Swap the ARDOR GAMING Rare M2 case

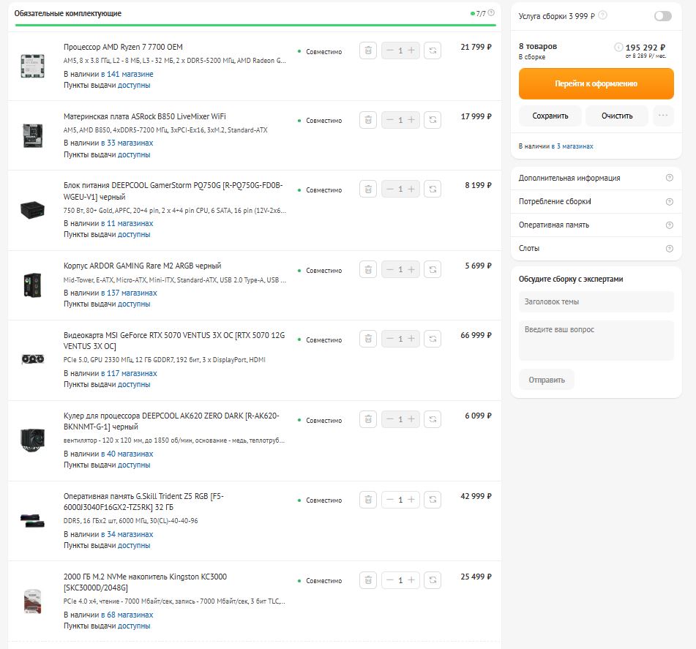point(433,270)
